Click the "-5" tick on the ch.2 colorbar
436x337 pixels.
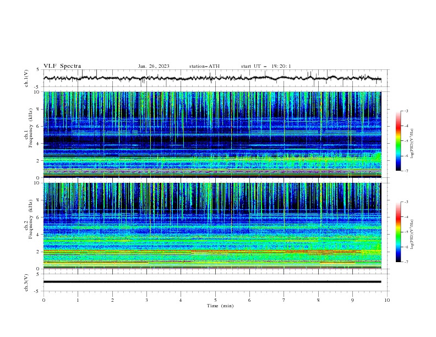[x=406, y=232]
